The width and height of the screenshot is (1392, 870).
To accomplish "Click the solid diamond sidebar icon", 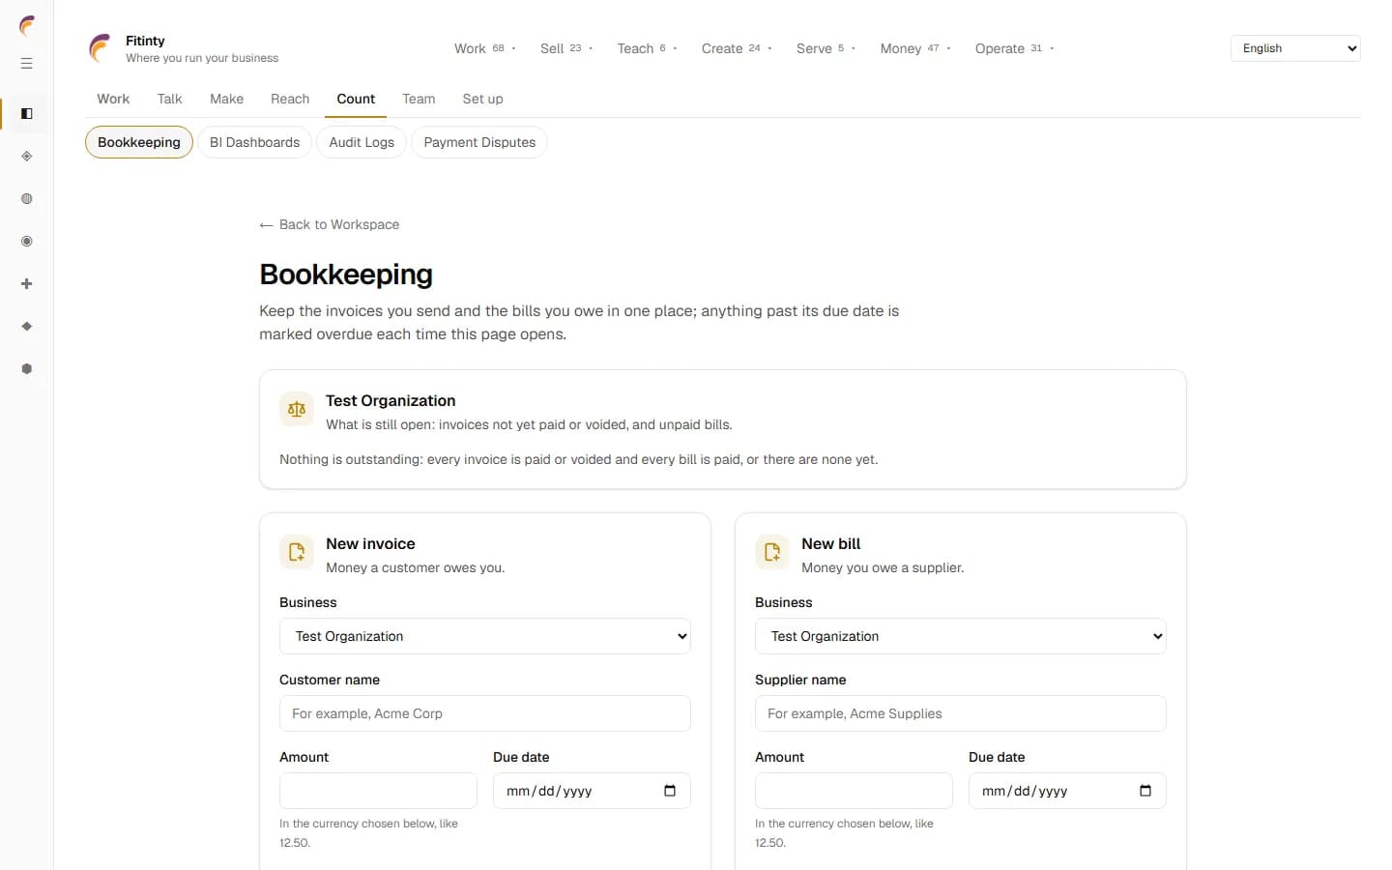I will 27,327.
